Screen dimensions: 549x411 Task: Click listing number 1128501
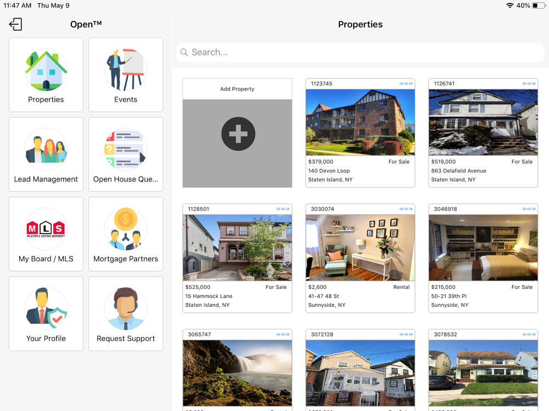click(x=199, y=209)
